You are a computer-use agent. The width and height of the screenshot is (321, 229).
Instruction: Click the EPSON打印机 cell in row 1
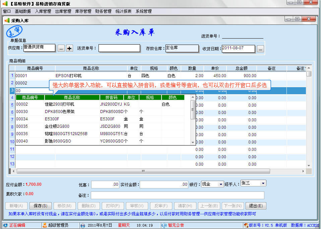click(x=91, y=75)
